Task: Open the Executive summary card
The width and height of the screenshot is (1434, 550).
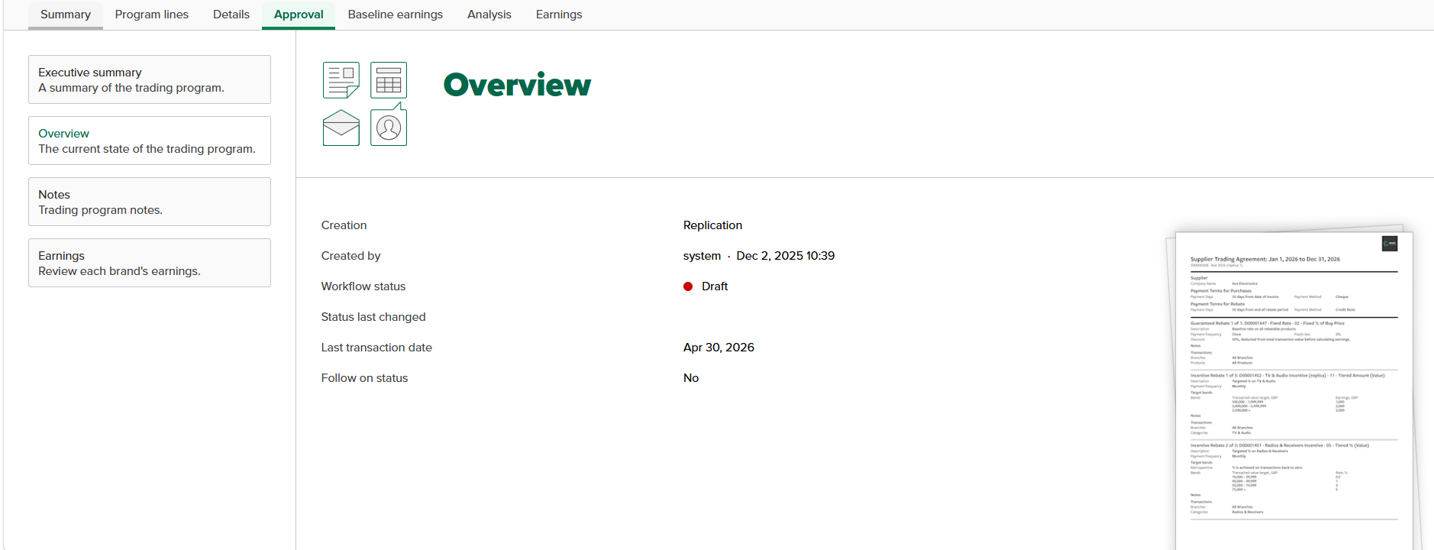Action: tap(150, 79)
